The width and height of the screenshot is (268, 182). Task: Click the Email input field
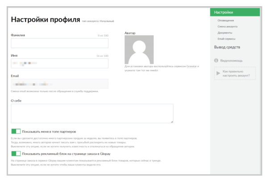(59, 84)
